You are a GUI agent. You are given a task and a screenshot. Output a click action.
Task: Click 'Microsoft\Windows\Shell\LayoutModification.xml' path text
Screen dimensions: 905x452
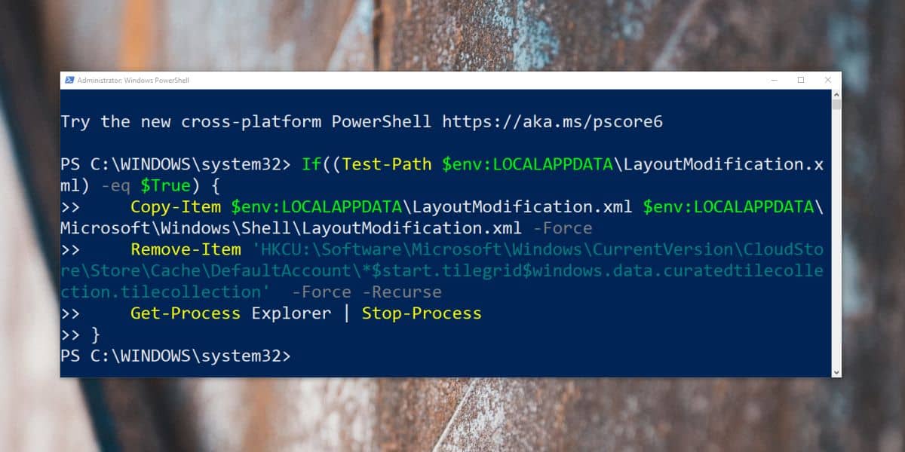290,228
